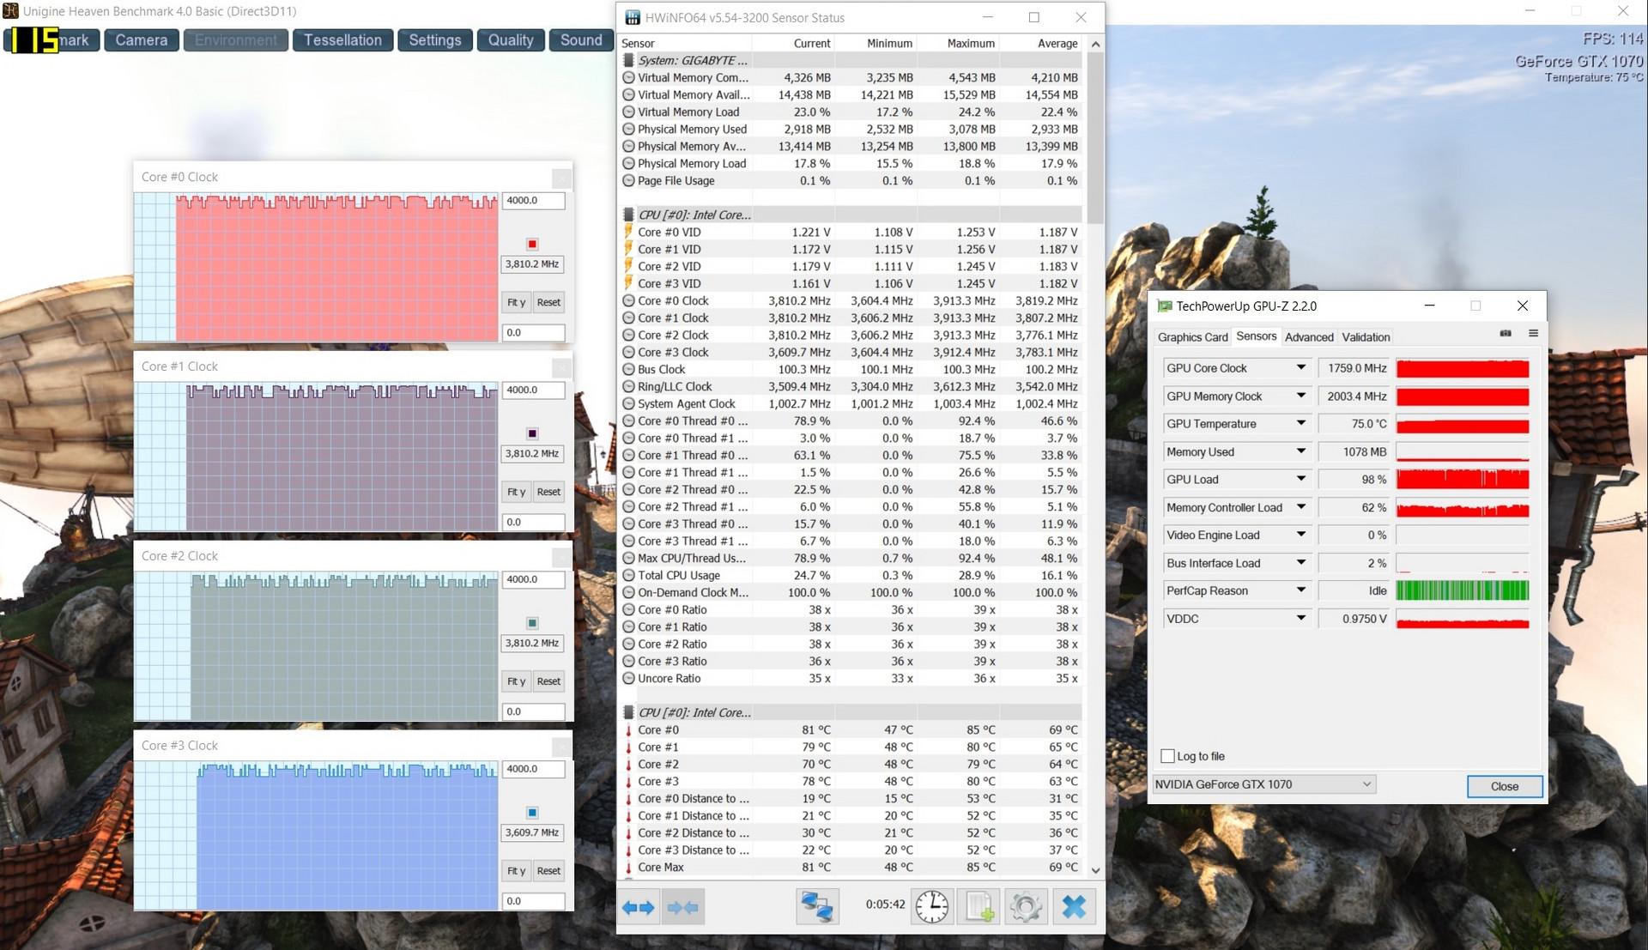Image resolution: width=1648 pixels, height=950 pixels.
Task: Enable the Log to file checkbox
Action: click(x=1167, y=756)
